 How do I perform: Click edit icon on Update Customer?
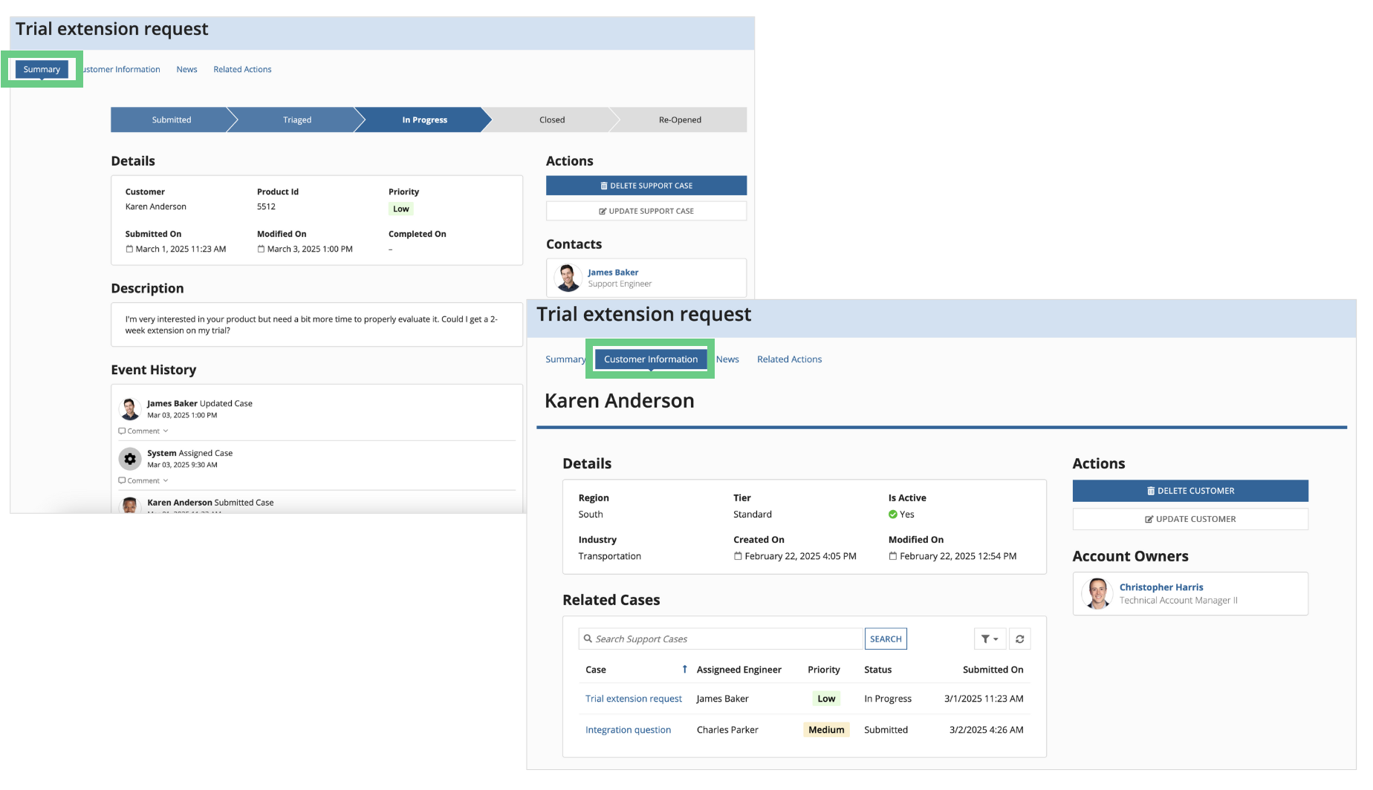coord(1149,519)
